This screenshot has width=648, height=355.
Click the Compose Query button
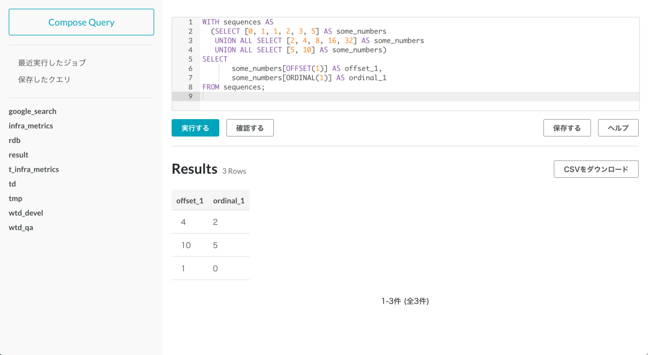click(x=81, y=22)
